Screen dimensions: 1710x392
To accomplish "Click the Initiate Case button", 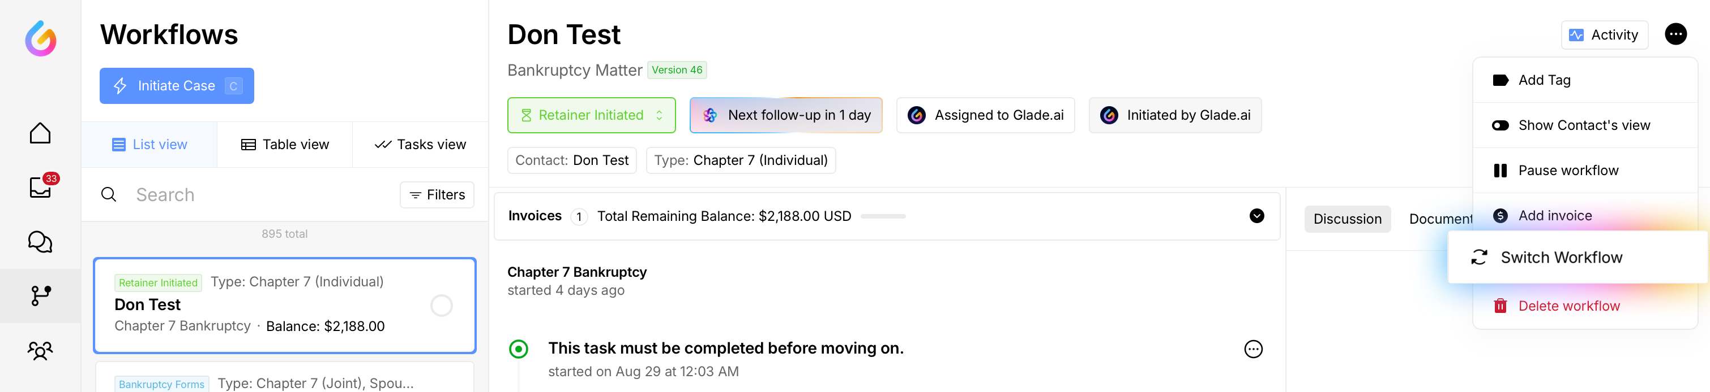I will [177, 86].
